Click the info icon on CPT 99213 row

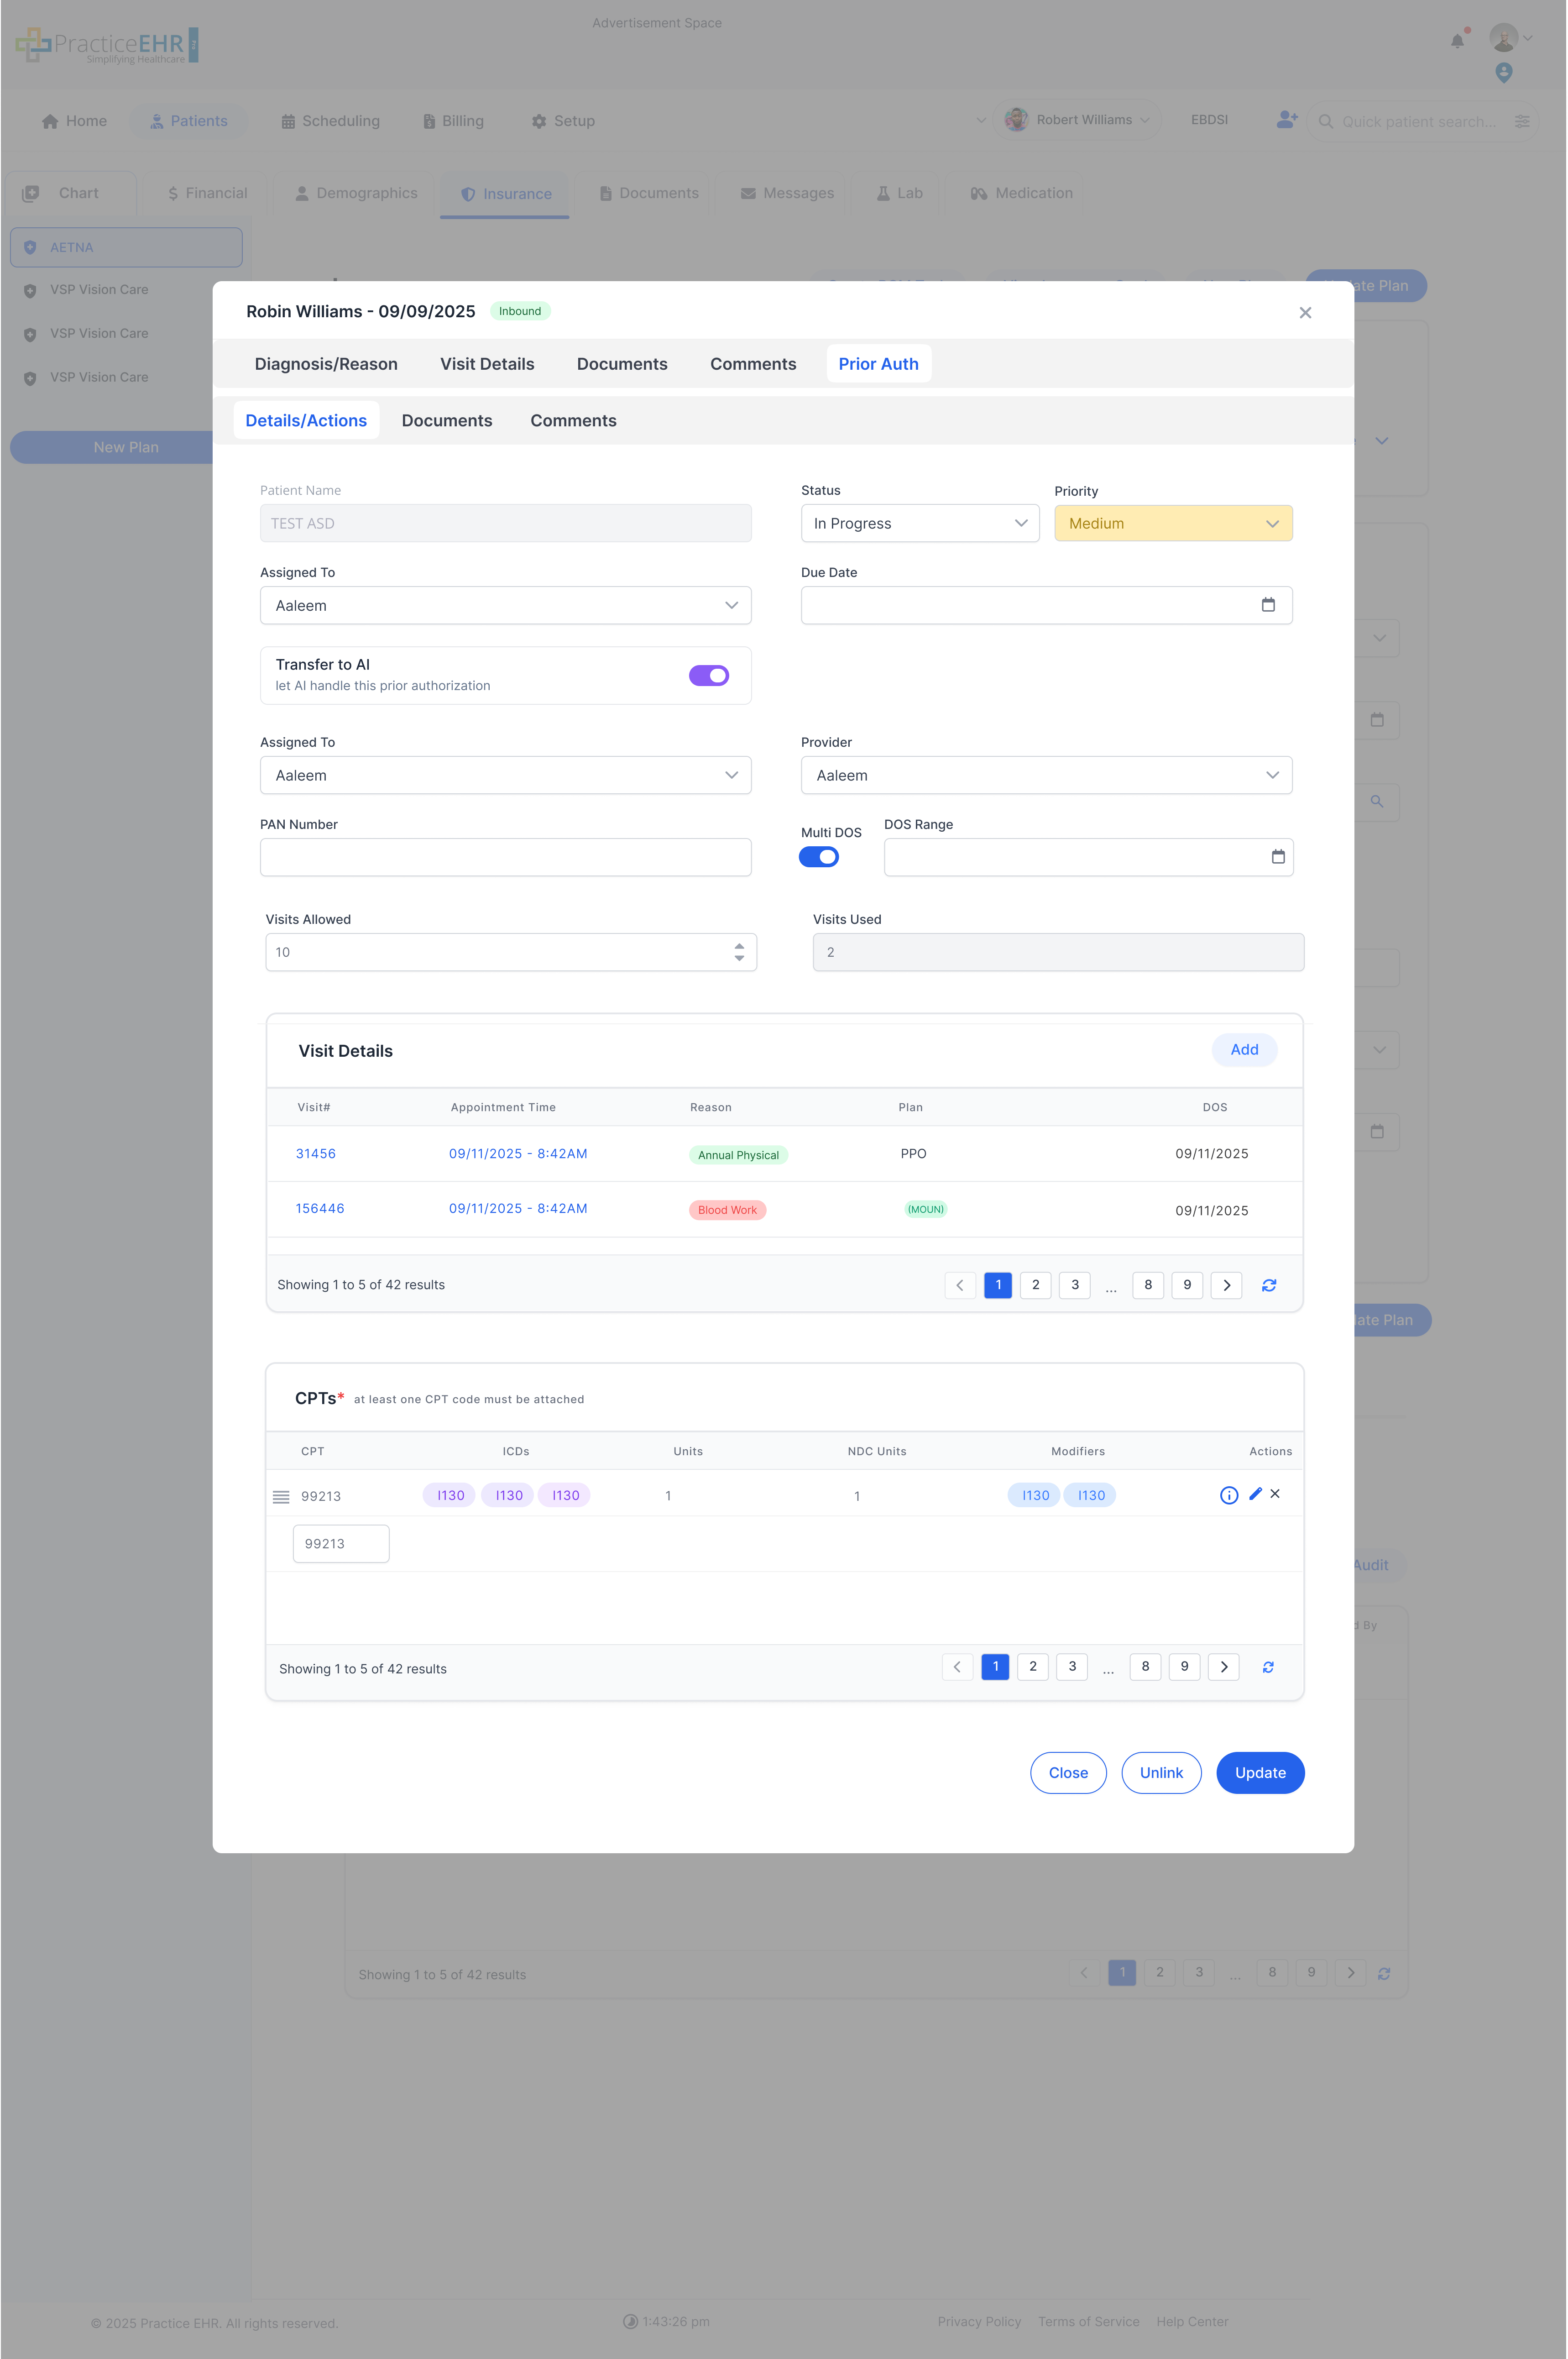(x=1228, y=1494)
